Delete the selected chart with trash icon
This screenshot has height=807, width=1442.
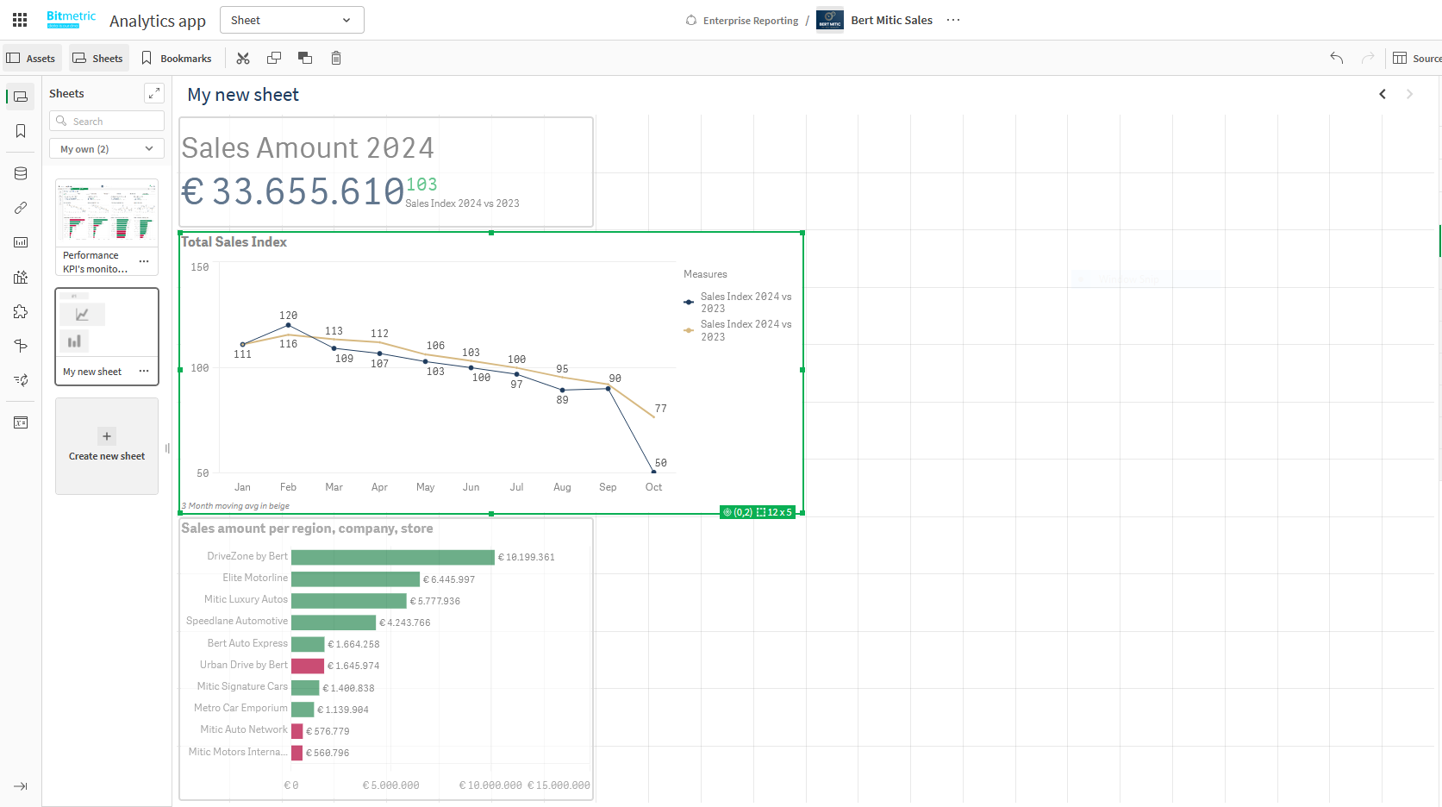tap(336, 58)
